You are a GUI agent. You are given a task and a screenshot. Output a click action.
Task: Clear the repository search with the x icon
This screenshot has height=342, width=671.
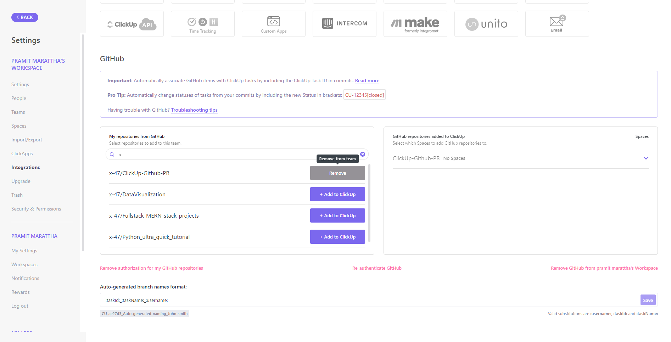[x=363, y=154]
